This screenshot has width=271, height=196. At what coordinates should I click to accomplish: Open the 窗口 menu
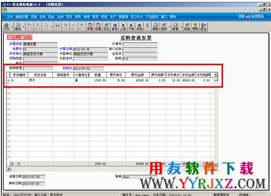tap(164, 17)
